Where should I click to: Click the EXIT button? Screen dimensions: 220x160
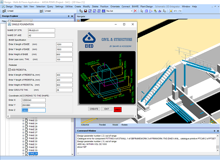click(107, 109)
